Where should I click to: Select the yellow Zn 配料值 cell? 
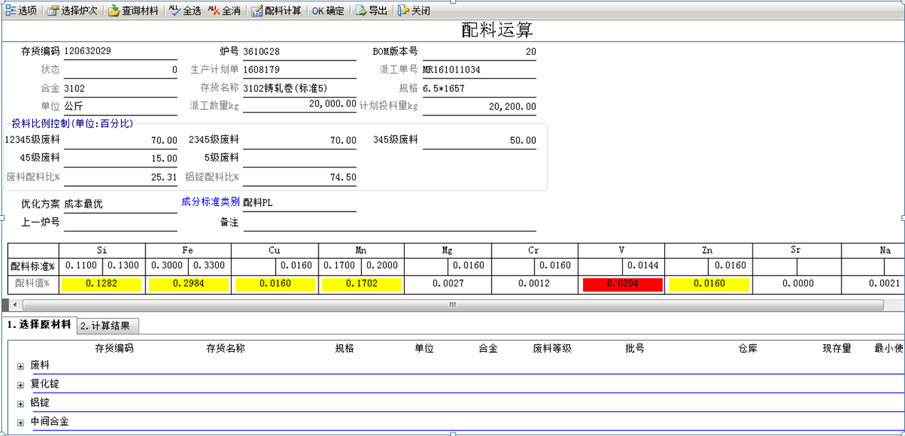(708, 284)
